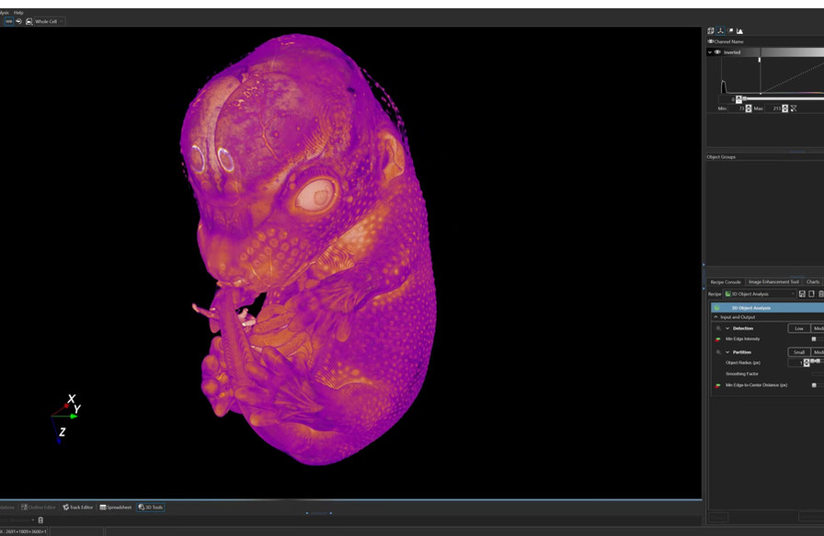
Task: Click the reset view arrow icon in toolbar
Action: [x=19, y=20]
